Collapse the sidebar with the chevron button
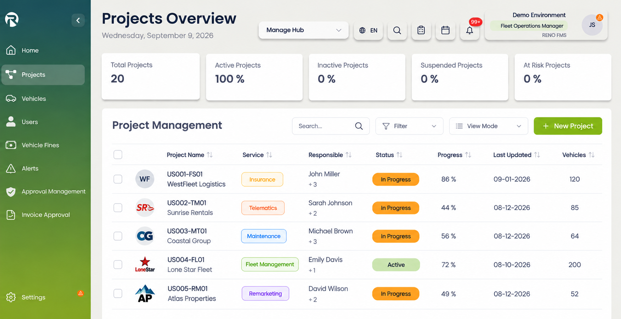Viewport: 621px width, 319px height. 78,20
